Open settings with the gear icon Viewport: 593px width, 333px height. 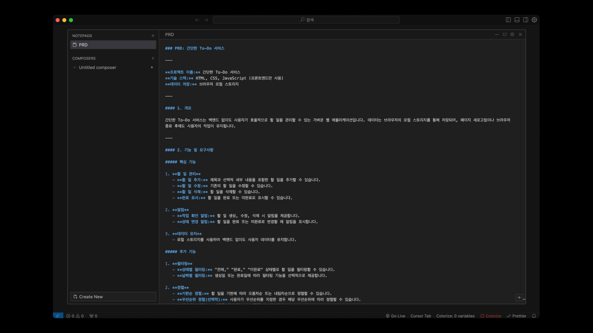click(534, 20)
